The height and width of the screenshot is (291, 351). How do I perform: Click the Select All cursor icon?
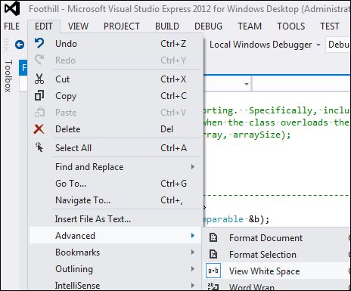coord(39,147)
